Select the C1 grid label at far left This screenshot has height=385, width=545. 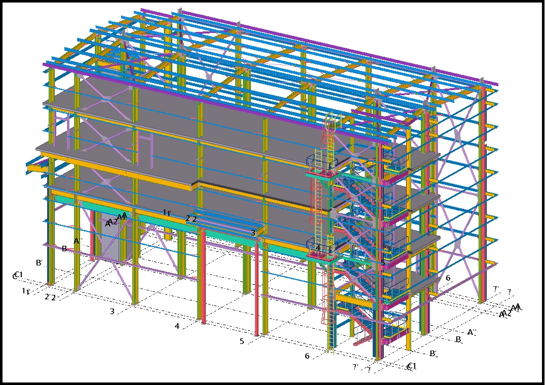pos(18,275)
